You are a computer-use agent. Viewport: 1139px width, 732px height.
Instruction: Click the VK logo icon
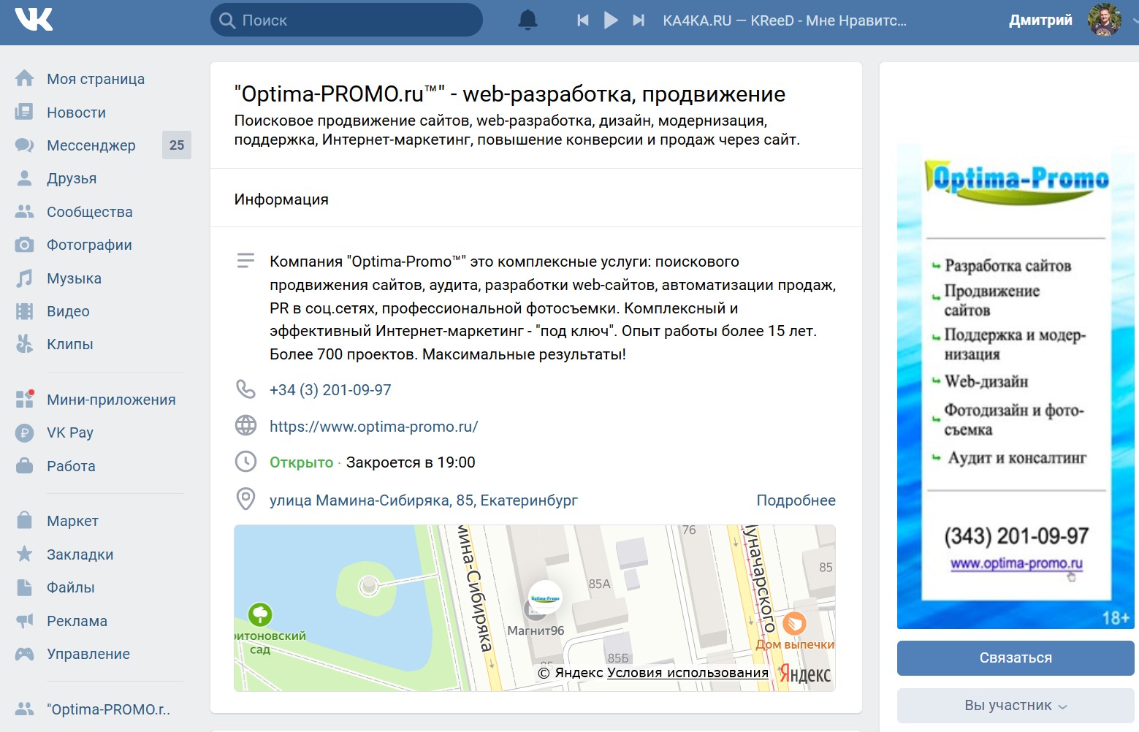tap(34, 20)
